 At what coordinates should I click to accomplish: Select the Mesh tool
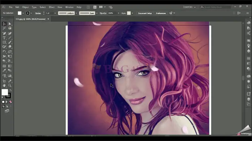[4, 66]
